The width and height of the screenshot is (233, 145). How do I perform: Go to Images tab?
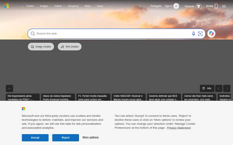pyautogui.click(x=44, y=6)
